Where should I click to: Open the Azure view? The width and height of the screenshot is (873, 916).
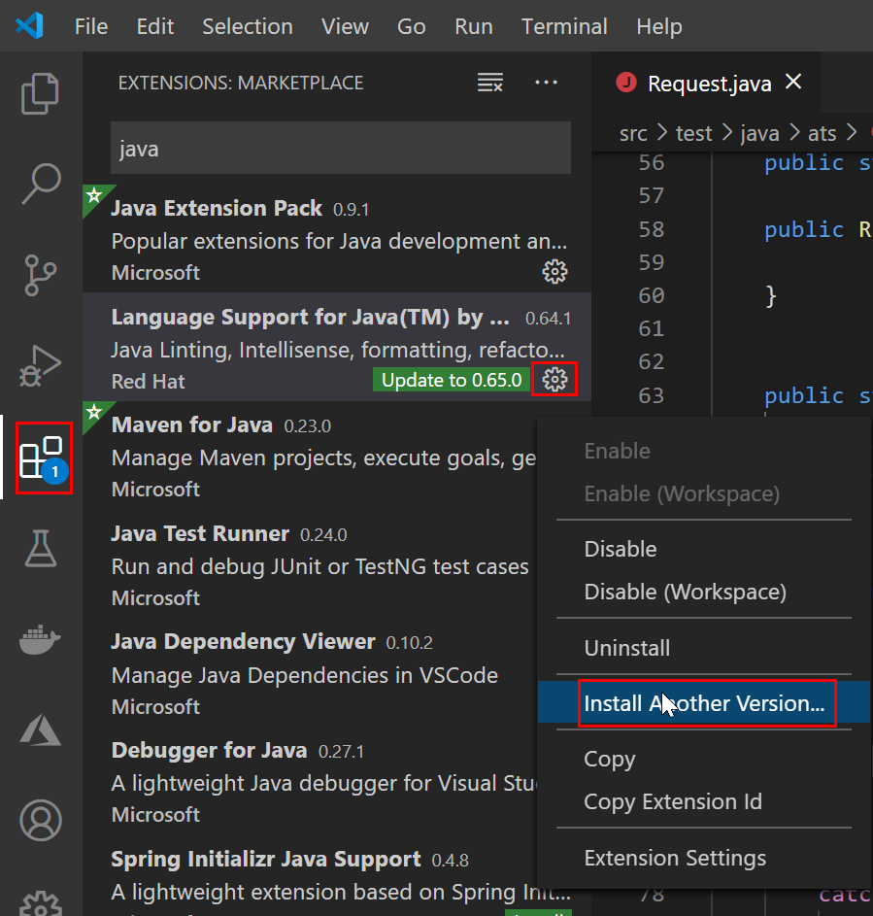[40, 729]
